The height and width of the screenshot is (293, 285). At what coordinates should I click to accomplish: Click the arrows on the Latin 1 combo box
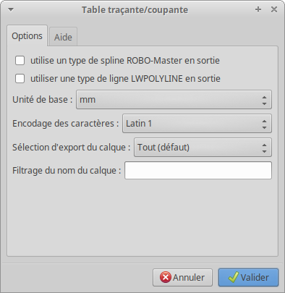pyautogui.click(x=264, y=124)
